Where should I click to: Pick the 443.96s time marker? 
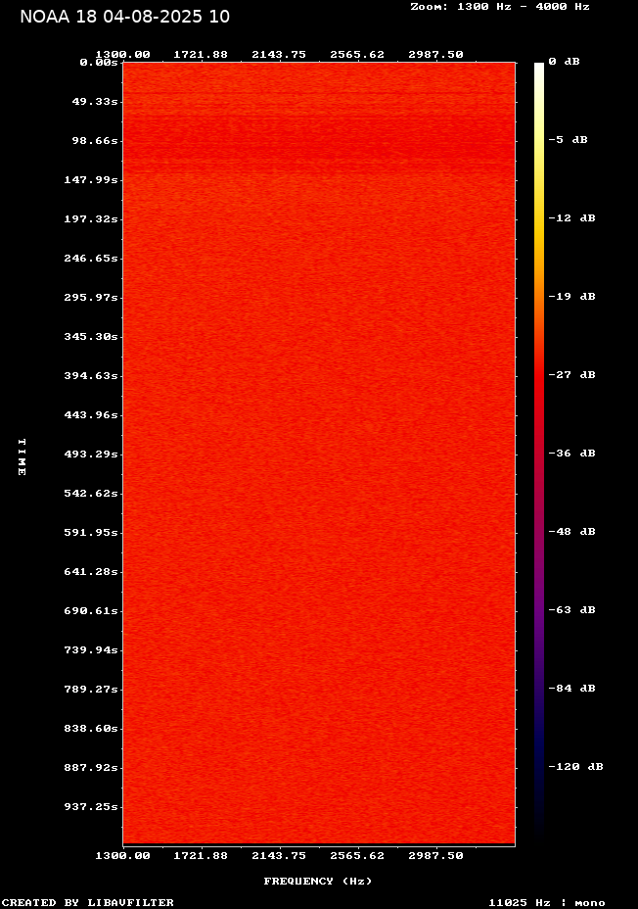[x=92, y=414]
